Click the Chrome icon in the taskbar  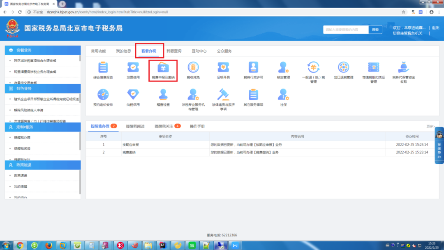20,245
